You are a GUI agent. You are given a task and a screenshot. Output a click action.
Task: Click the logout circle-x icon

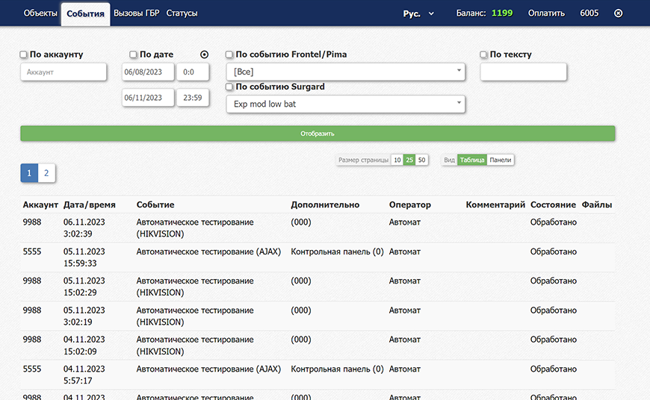click(618, 13)
